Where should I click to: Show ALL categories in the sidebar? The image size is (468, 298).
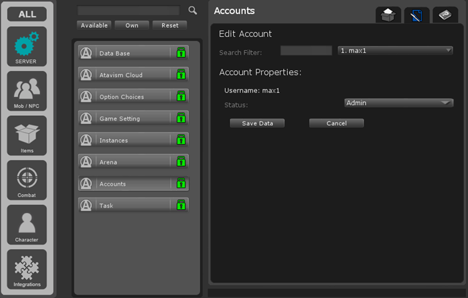pyautogui.click(x=27, y=14)
